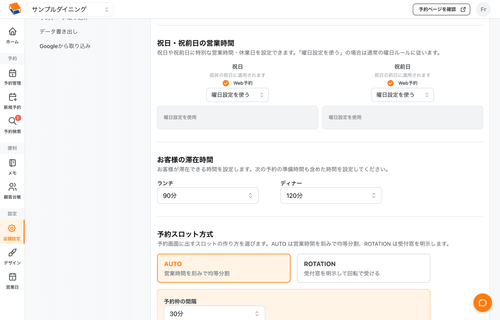
Task: Click the Fr user avatar
Action: [483, 9]
